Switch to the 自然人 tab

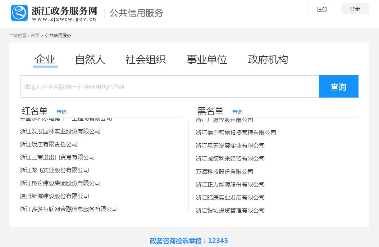click(x=90, y=59)
